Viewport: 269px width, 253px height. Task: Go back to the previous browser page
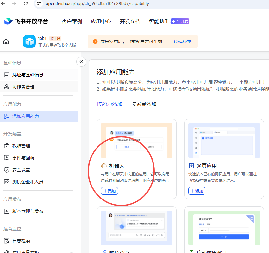coord(3,3)
